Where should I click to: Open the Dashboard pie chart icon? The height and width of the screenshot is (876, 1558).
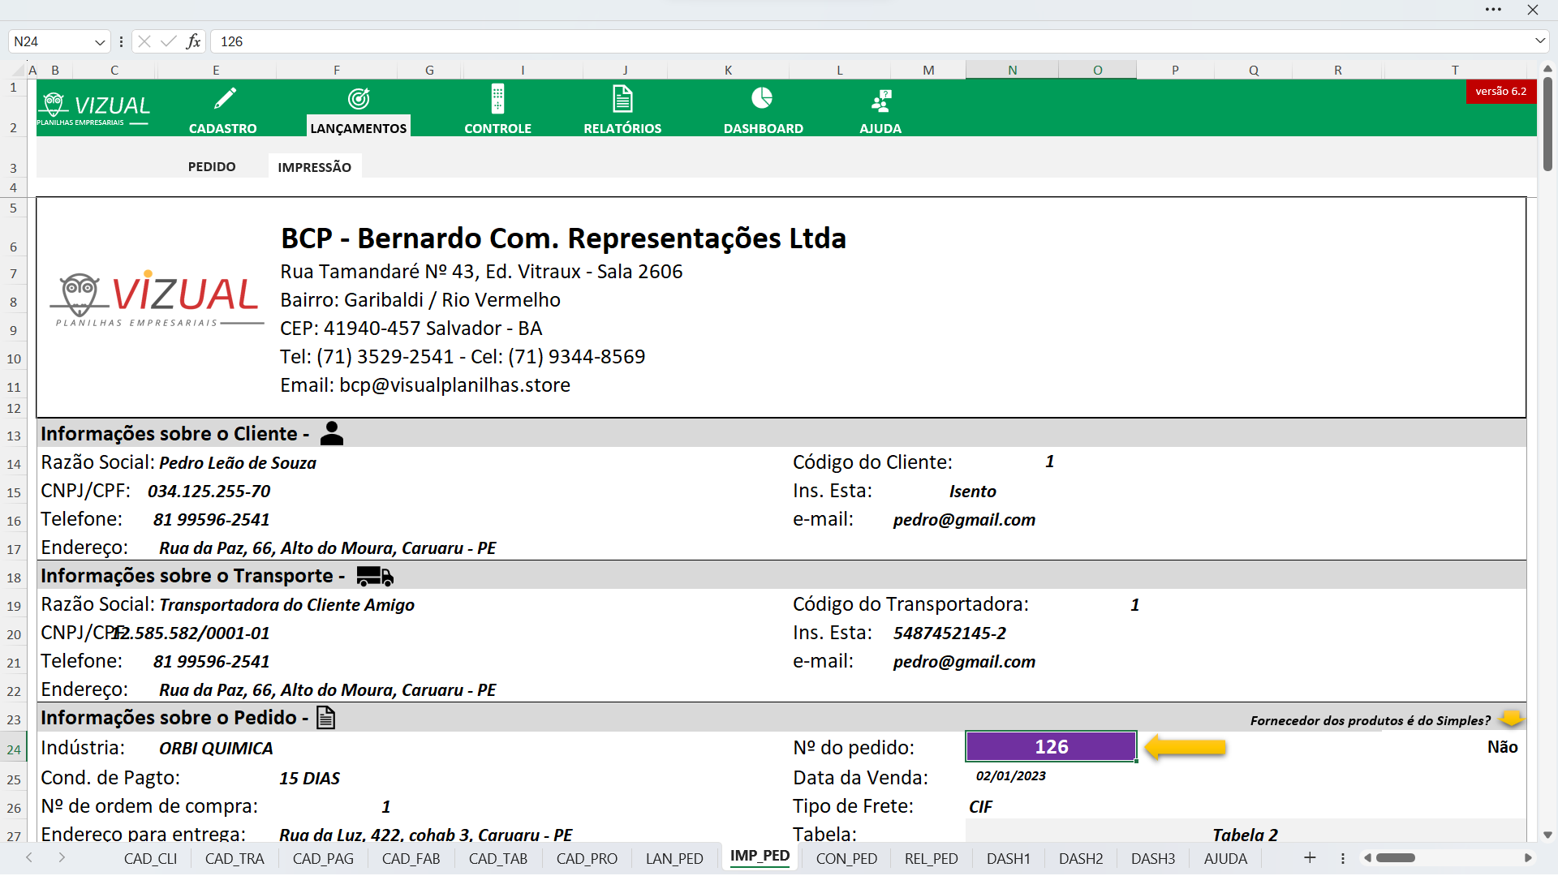pyautogui.click(x=762, y=98)
